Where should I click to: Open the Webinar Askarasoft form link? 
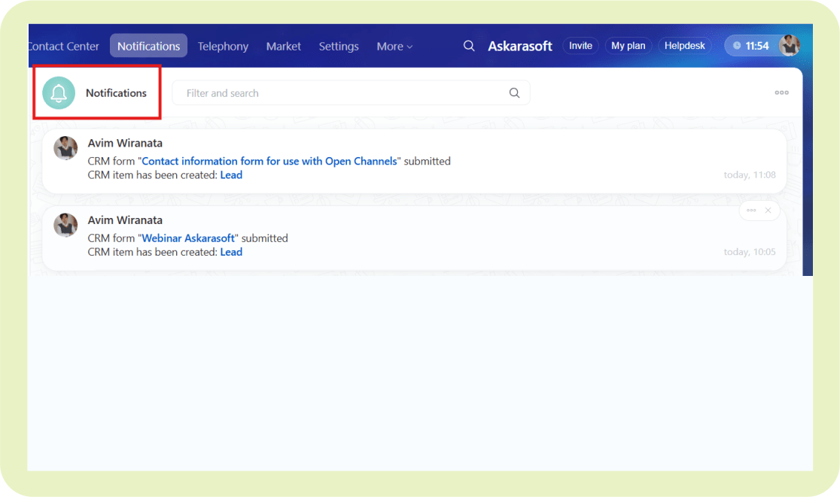188,238
